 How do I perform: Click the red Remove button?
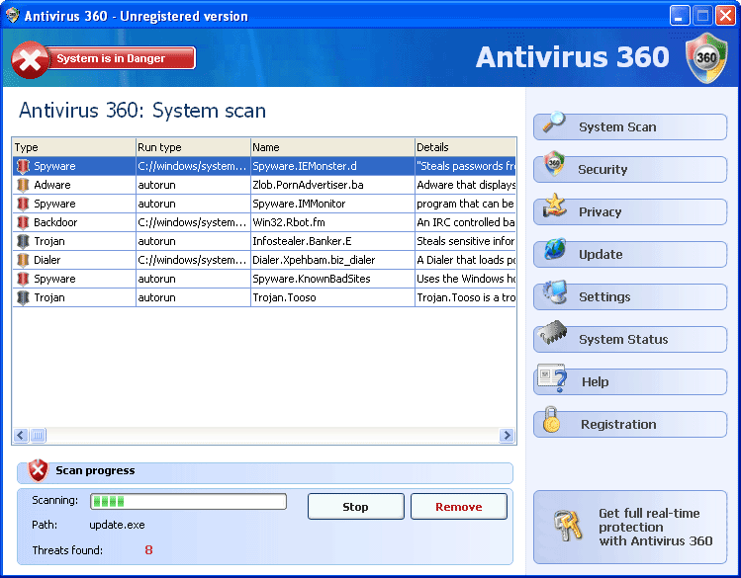[459, 507]
